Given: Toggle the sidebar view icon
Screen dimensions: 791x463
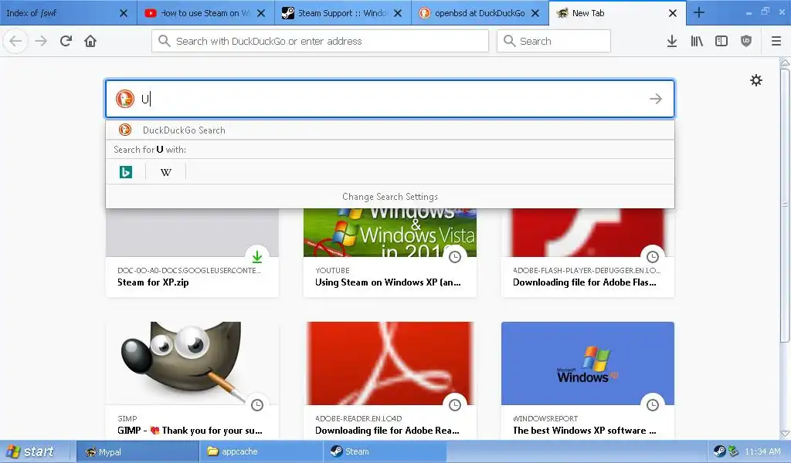Looking at the screenshot, I should point(721,41).
